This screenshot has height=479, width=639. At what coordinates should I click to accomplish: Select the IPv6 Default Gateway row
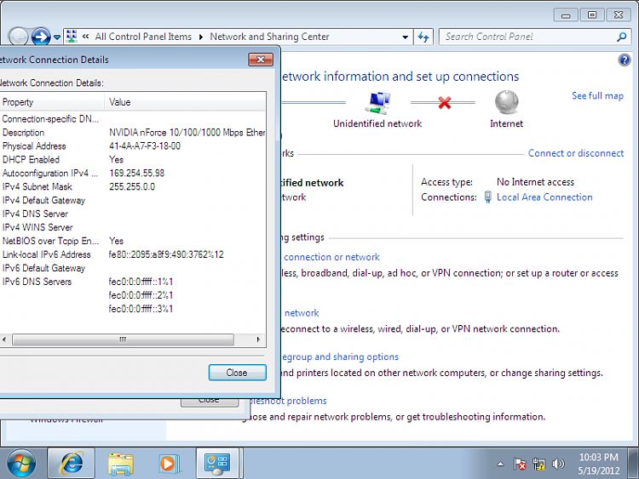(133, 268)
